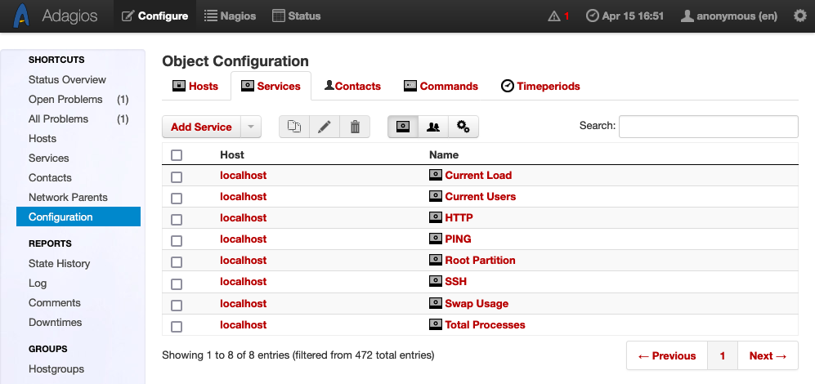Viewport: 815px width, 384px height.
Task: Click the warning alert icon showing 1
Action: click(559, 16)
